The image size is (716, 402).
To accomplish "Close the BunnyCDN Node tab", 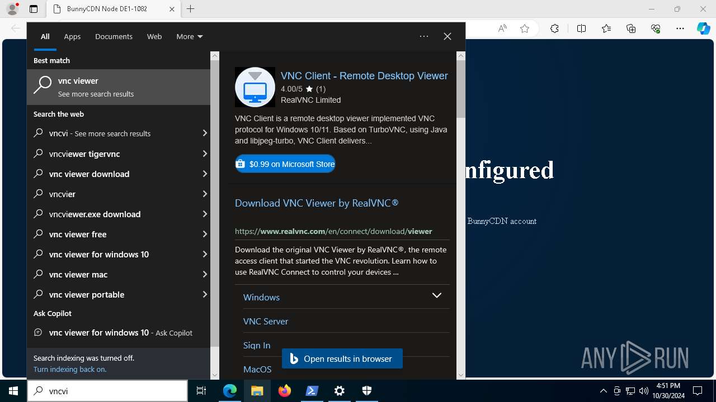I will click(x=172, y=9).
